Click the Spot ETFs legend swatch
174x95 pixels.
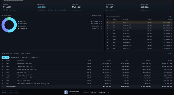click(19, 21)
